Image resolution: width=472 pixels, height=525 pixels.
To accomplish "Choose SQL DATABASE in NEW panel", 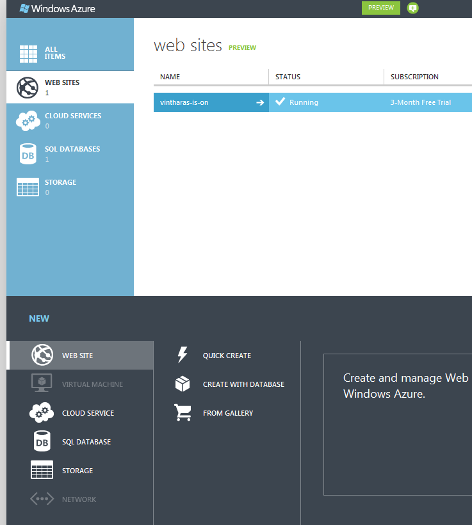I will point(86,442).
